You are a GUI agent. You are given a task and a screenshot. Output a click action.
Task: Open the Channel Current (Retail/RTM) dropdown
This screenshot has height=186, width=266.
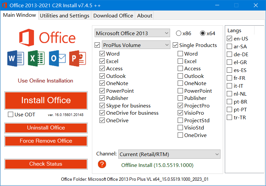[x=169, y=154]
